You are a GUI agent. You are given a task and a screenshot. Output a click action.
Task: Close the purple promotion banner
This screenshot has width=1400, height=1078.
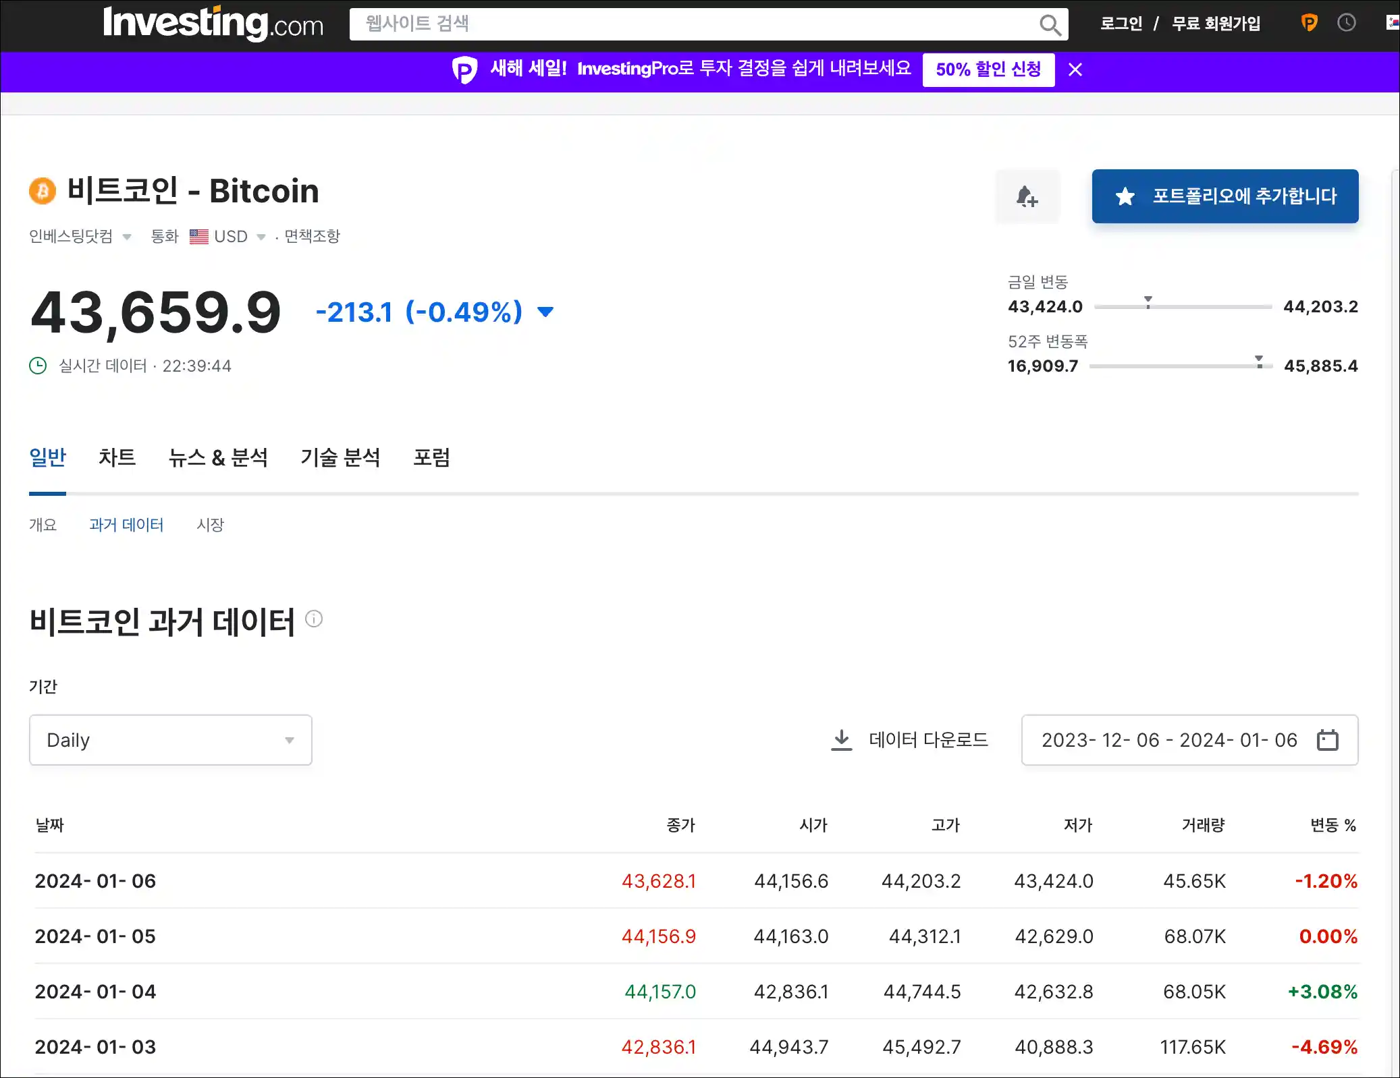(1075, 69)
